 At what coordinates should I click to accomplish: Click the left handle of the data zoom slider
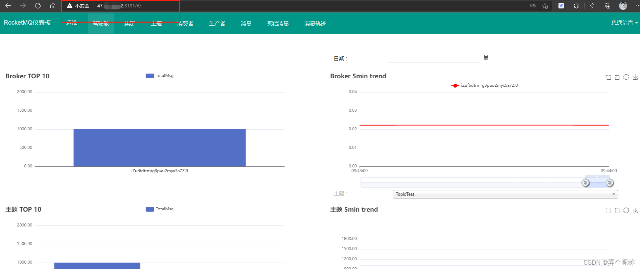(585, 183)
